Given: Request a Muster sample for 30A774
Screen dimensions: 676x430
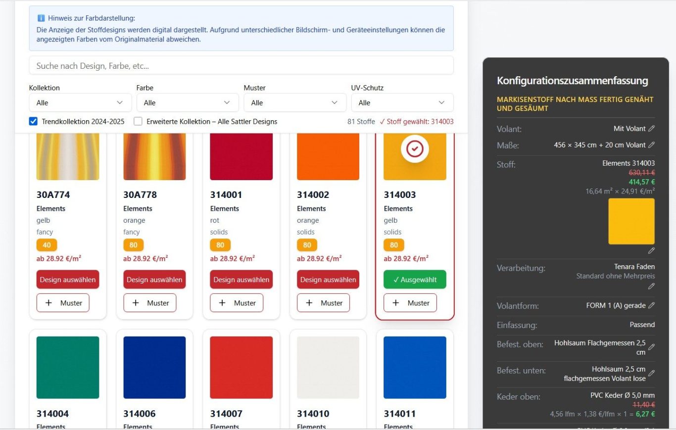Looking at the screenshot, I should coord(63,303).
